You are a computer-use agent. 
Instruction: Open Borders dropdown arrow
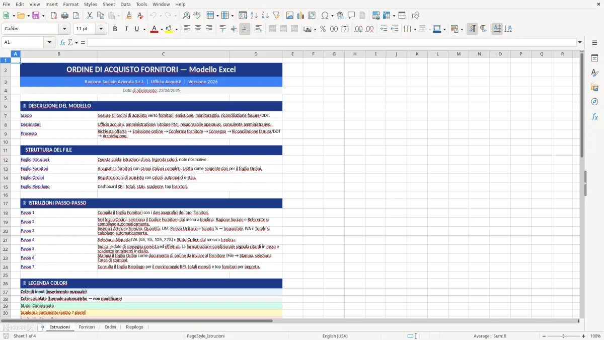(x=414, y=29)
